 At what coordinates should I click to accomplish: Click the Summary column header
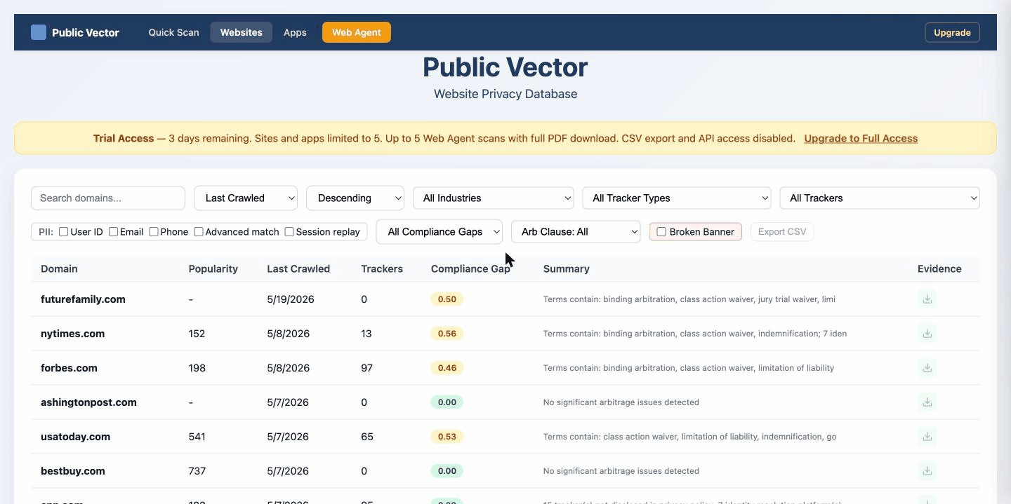pos(567,269)
